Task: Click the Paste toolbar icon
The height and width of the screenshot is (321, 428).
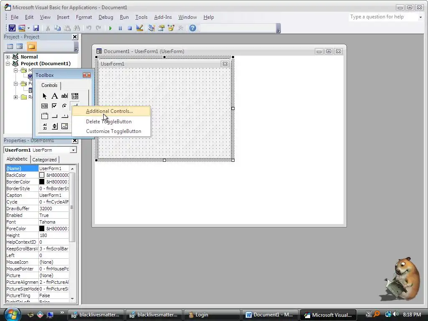Action: click(x=67, y=28)
